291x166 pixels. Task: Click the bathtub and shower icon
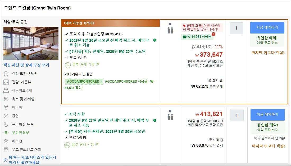click(x=6, y=99)
